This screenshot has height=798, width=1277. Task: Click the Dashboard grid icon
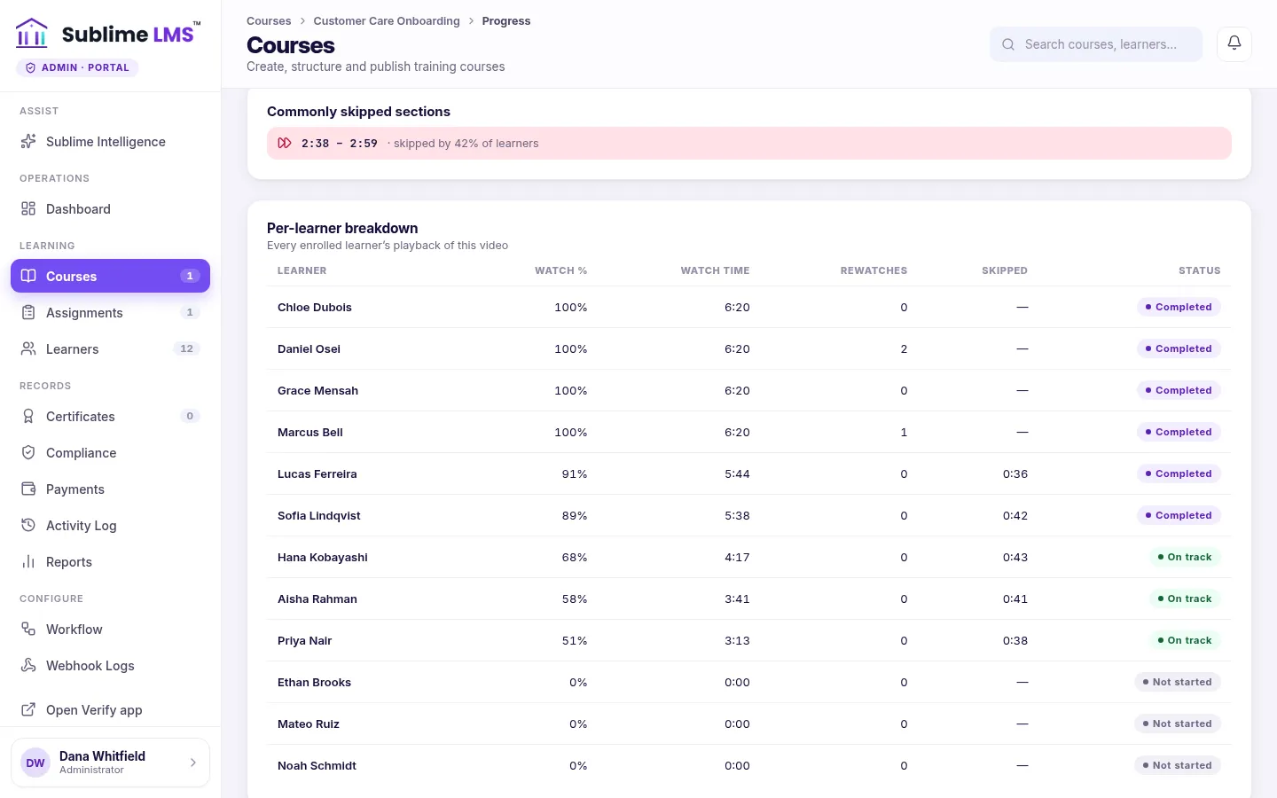pyautogui.click(x=28, y=209)
